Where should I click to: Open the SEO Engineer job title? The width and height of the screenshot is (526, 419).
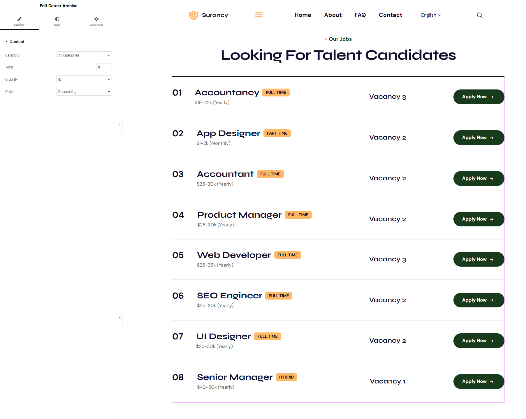click(230, 296)
